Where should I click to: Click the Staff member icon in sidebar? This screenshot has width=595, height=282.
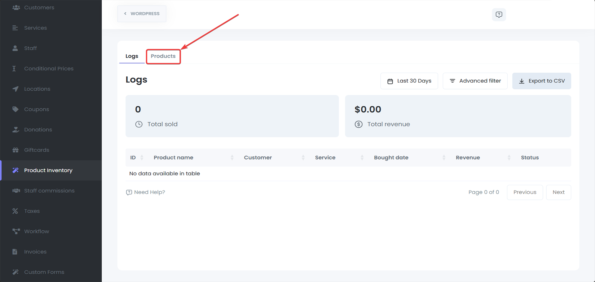(x=15, y=48)
